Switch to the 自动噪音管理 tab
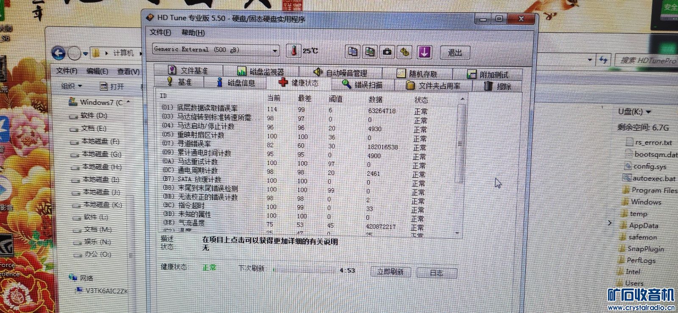 coord(340,72)
